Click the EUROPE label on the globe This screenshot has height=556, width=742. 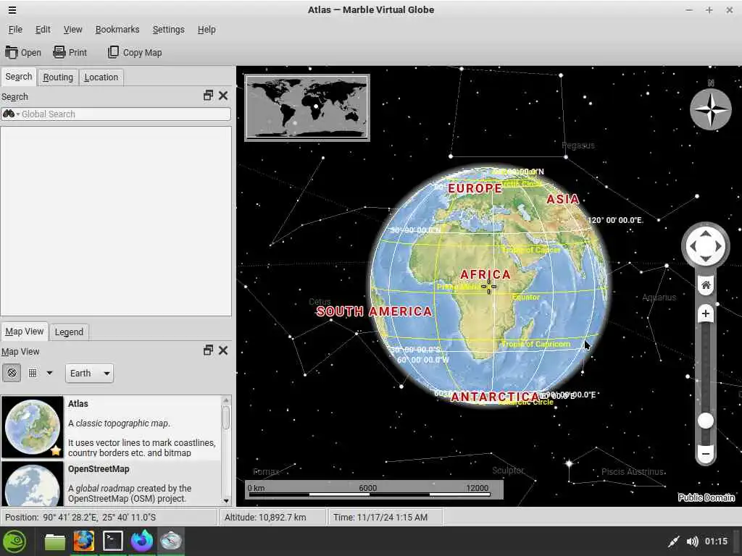coord(475,188)
